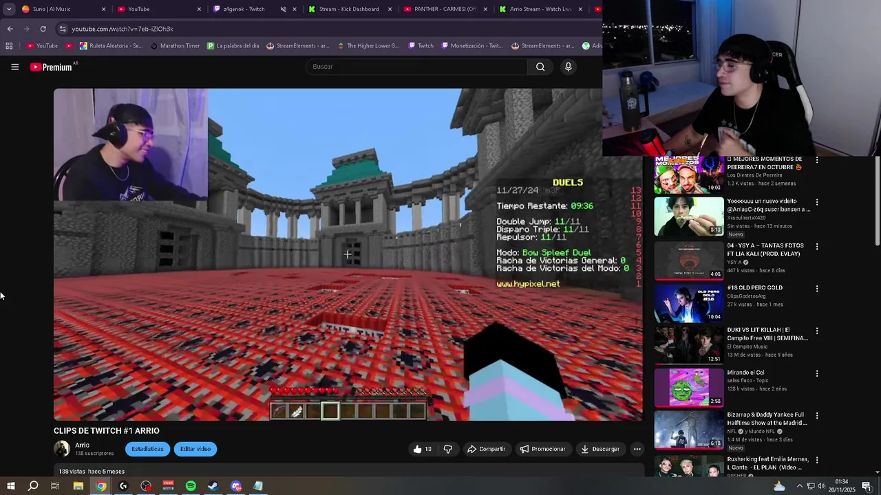Focus the Buscar search field
The image size is (881, 495).
(x=416, y=67)
